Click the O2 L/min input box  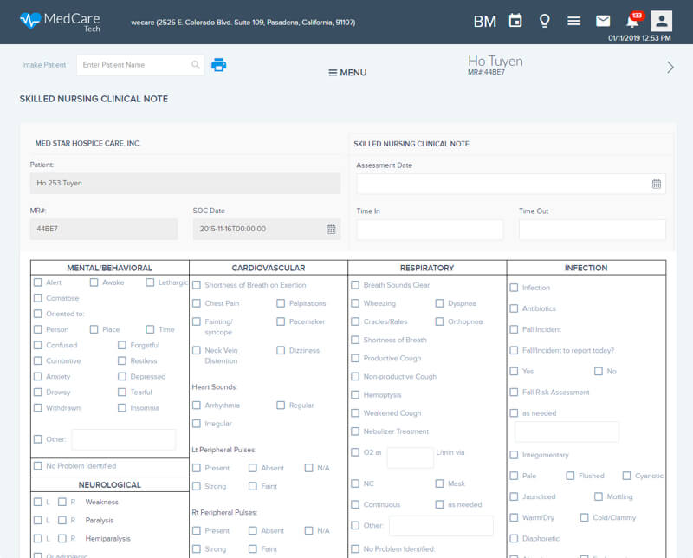pos(410,457)
